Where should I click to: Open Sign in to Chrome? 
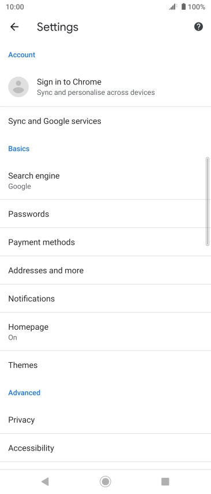105,87
